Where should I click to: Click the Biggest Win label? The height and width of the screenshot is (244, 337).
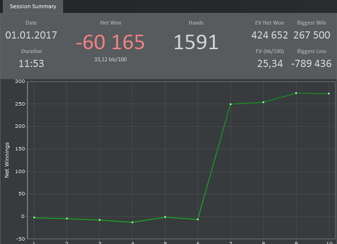click(311, 23)
